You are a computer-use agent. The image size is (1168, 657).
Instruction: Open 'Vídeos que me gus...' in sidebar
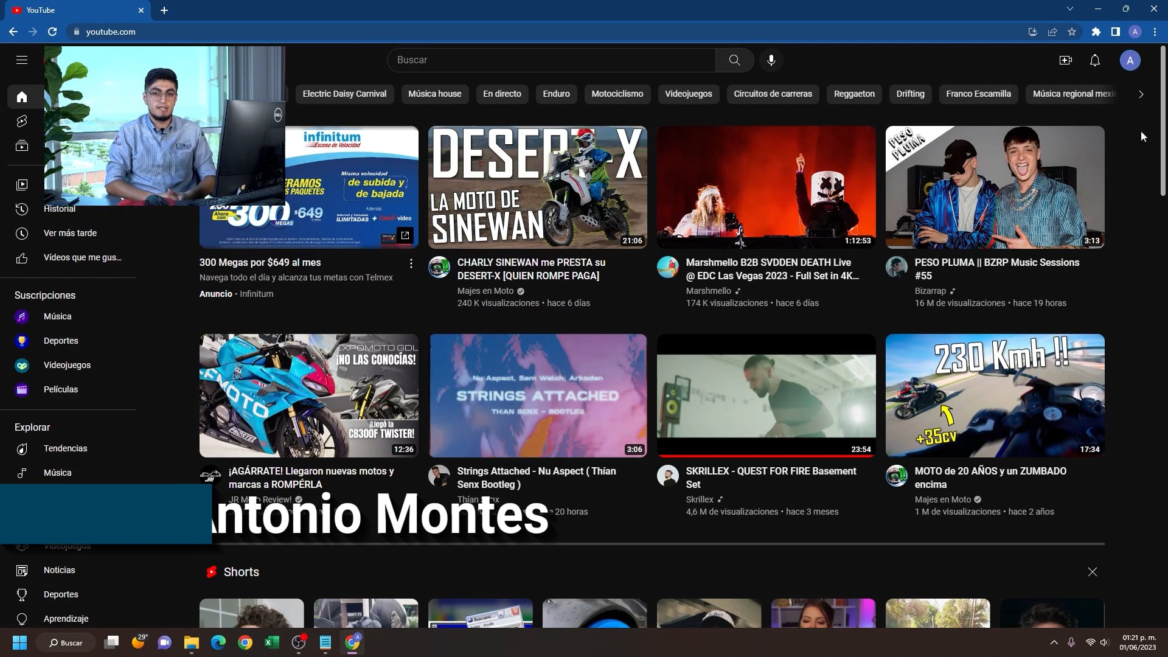pyautogui.click(x=83, y=257)
